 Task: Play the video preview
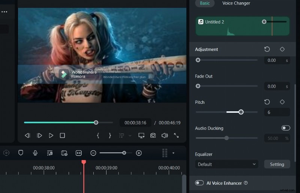pos(51,135)
